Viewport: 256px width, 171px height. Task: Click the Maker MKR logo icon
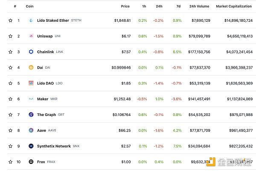31,99
